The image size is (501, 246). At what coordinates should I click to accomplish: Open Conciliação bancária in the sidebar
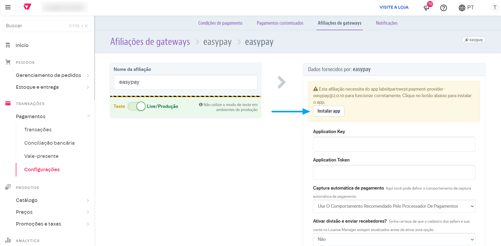49,143
